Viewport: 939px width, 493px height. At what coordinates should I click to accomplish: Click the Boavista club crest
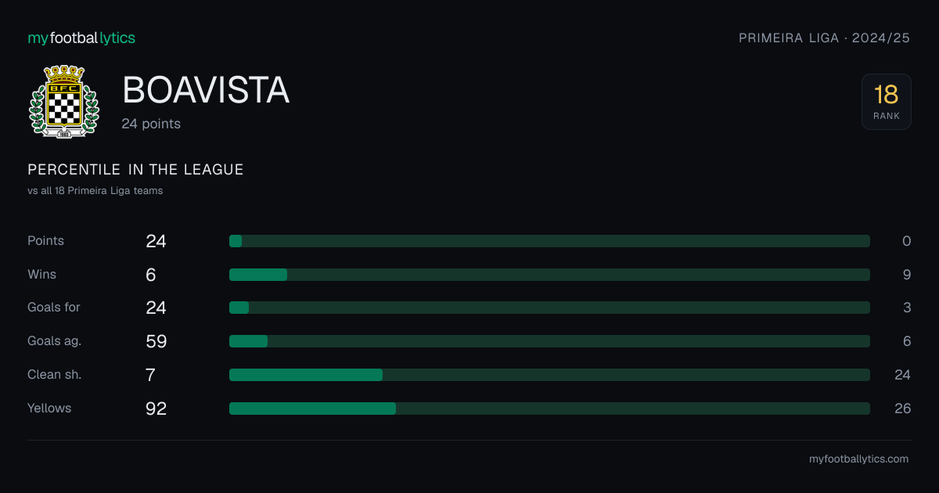(64, 102)
